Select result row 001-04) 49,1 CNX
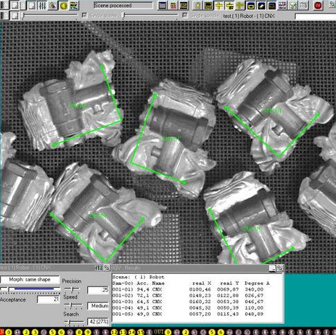Screen dimensions: 336x335 (188, 308)
